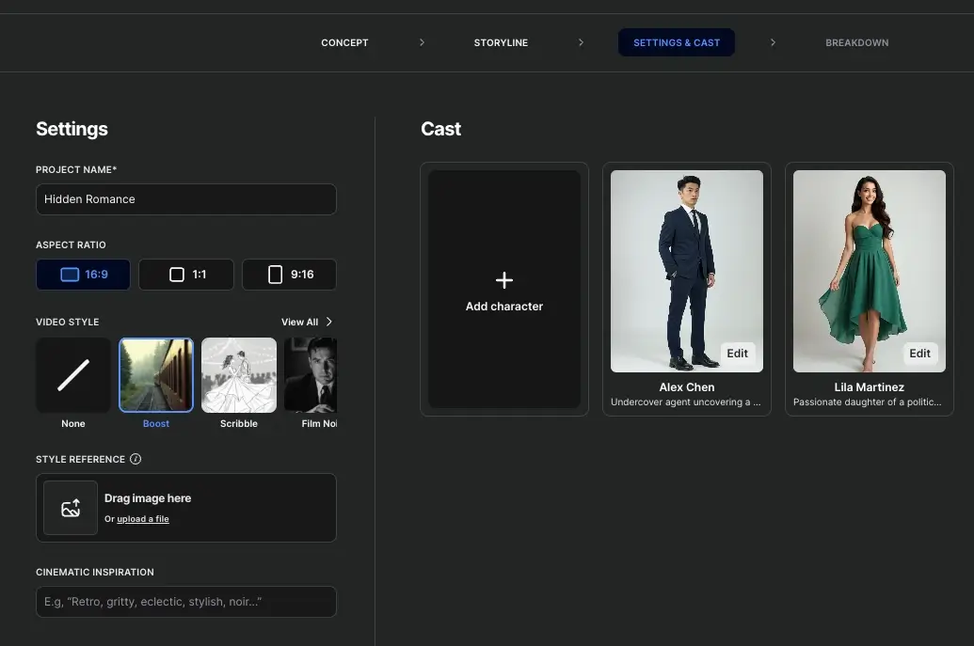Image resolution: width=974 pixels, height=646 pixels.
Task: Select the None video style slash icon
Action: 73,375
